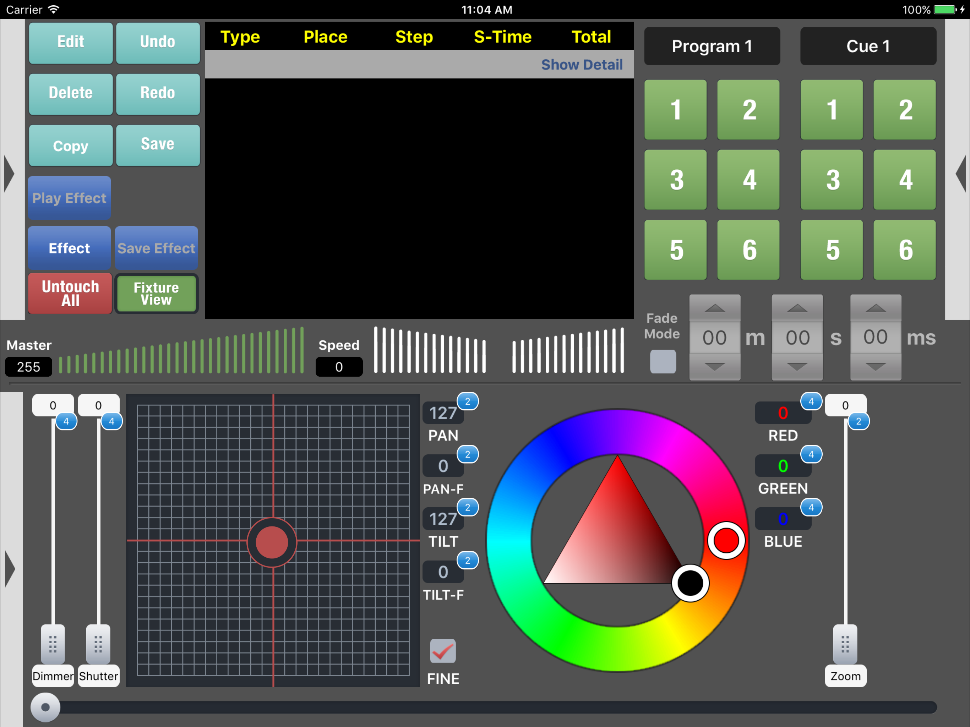Click the Zoom fader handle
The image size is (970, 727).
(845, 644)
